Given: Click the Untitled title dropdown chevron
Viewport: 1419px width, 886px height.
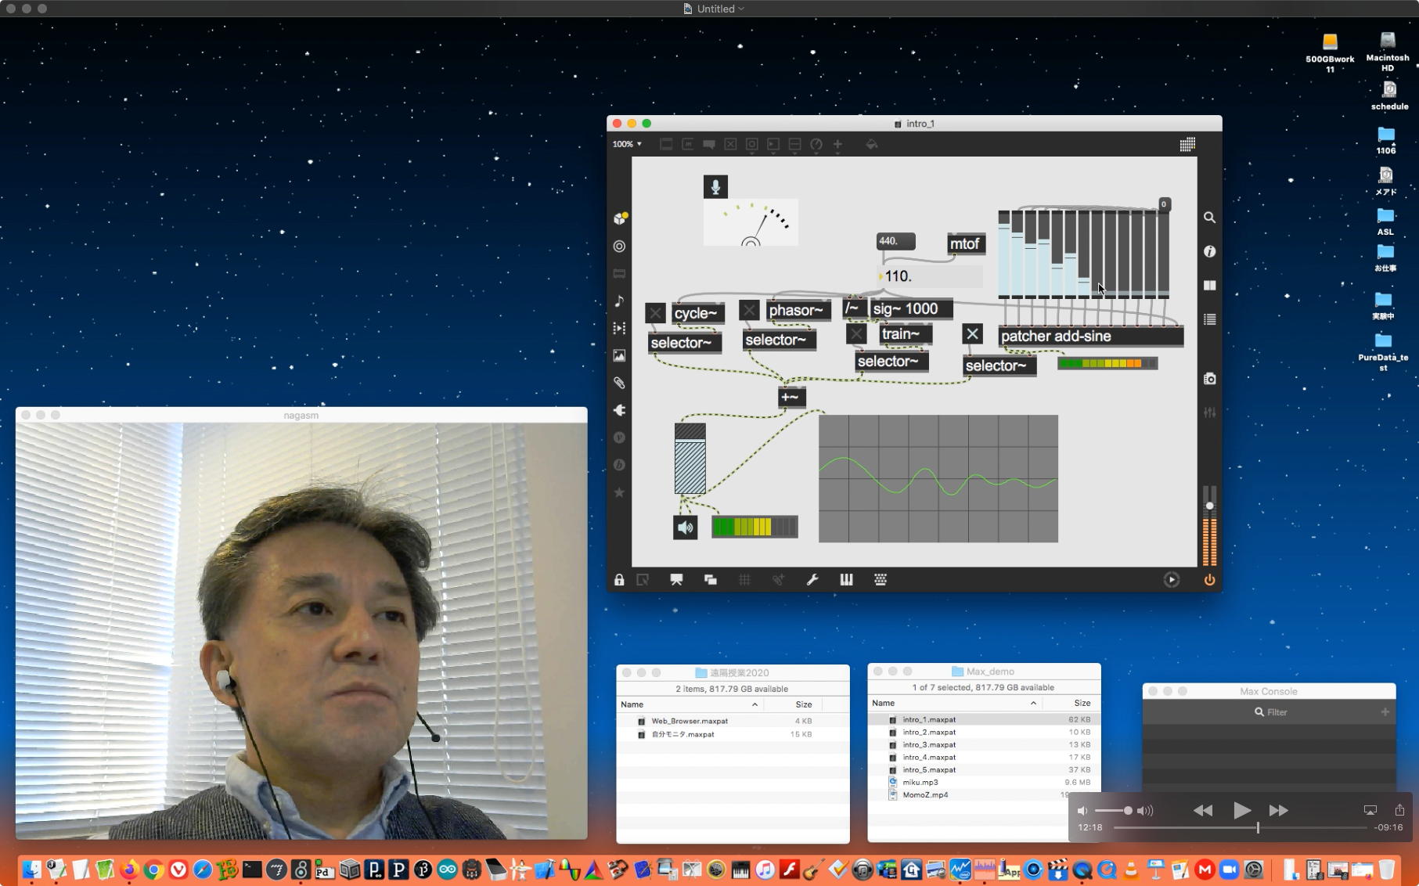Looking at the screenshot, I should 741,9.
